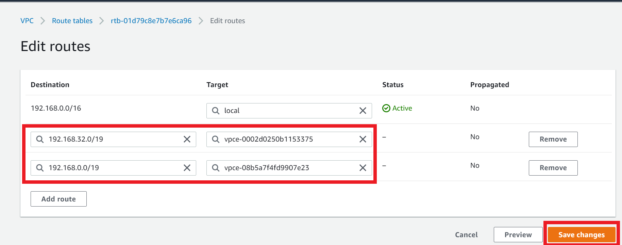Image resolution: width=622 pixels, height=245 pixels.
Task: Click search icon in 192.168.0.0/19 field
Action: [40, 168]
